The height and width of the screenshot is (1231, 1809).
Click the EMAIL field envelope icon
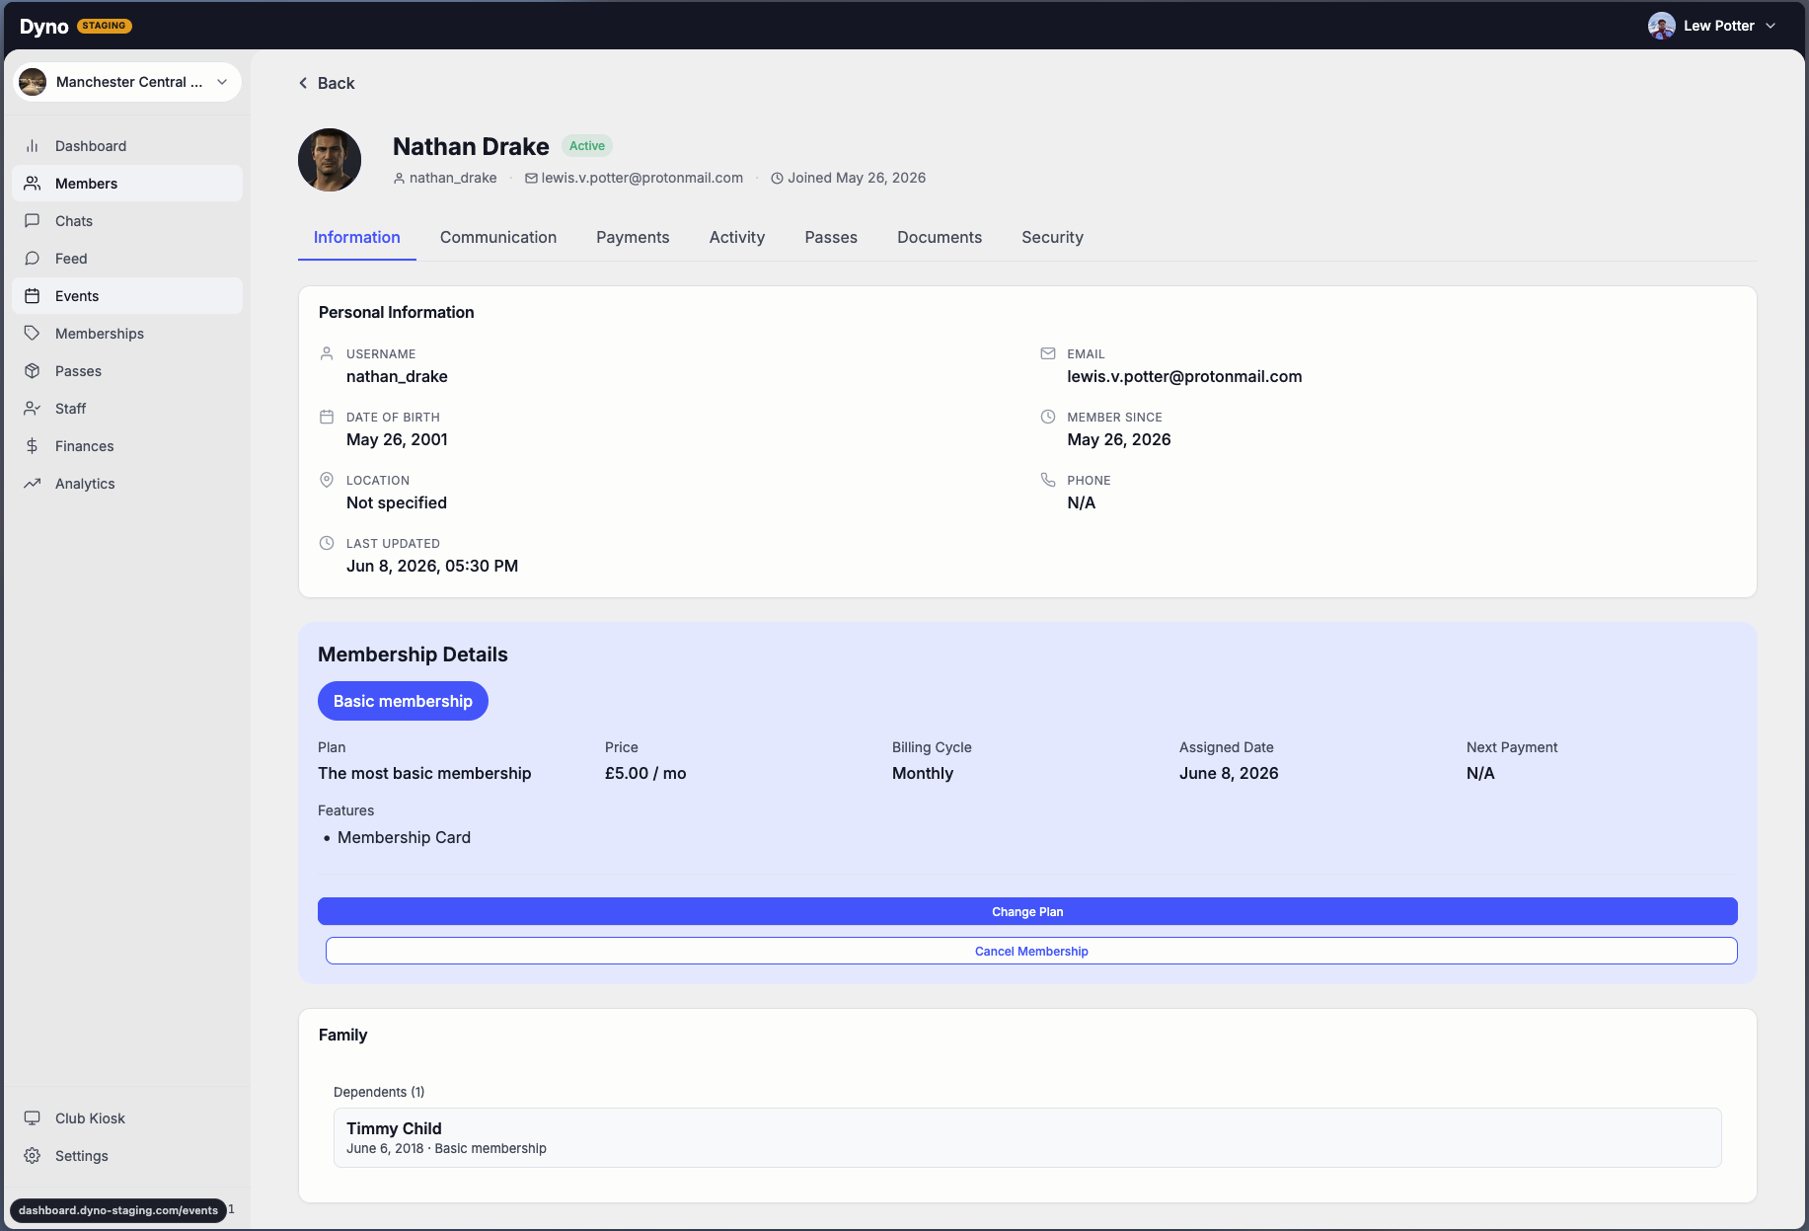pos(1048,353)
